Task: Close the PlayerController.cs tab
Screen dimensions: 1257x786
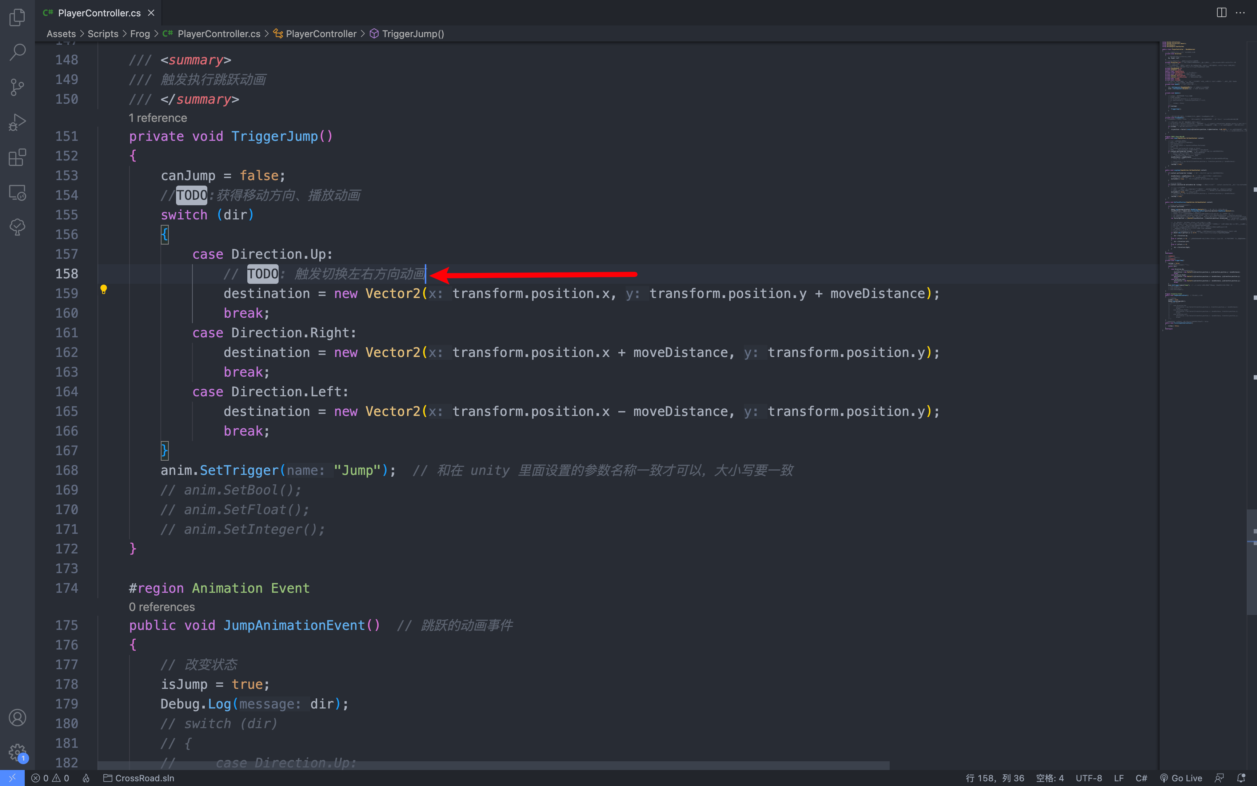Action: [x=151, y=12]
